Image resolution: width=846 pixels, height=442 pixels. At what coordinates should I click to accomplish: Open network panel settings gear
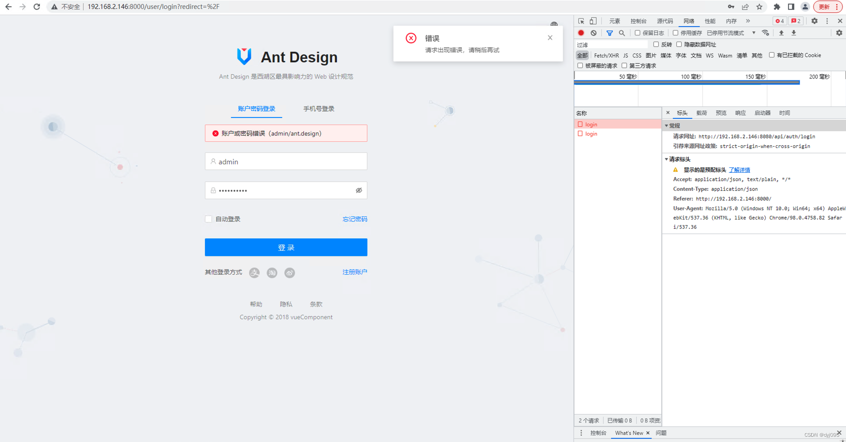pyautogui.click(x=839, y=33)
